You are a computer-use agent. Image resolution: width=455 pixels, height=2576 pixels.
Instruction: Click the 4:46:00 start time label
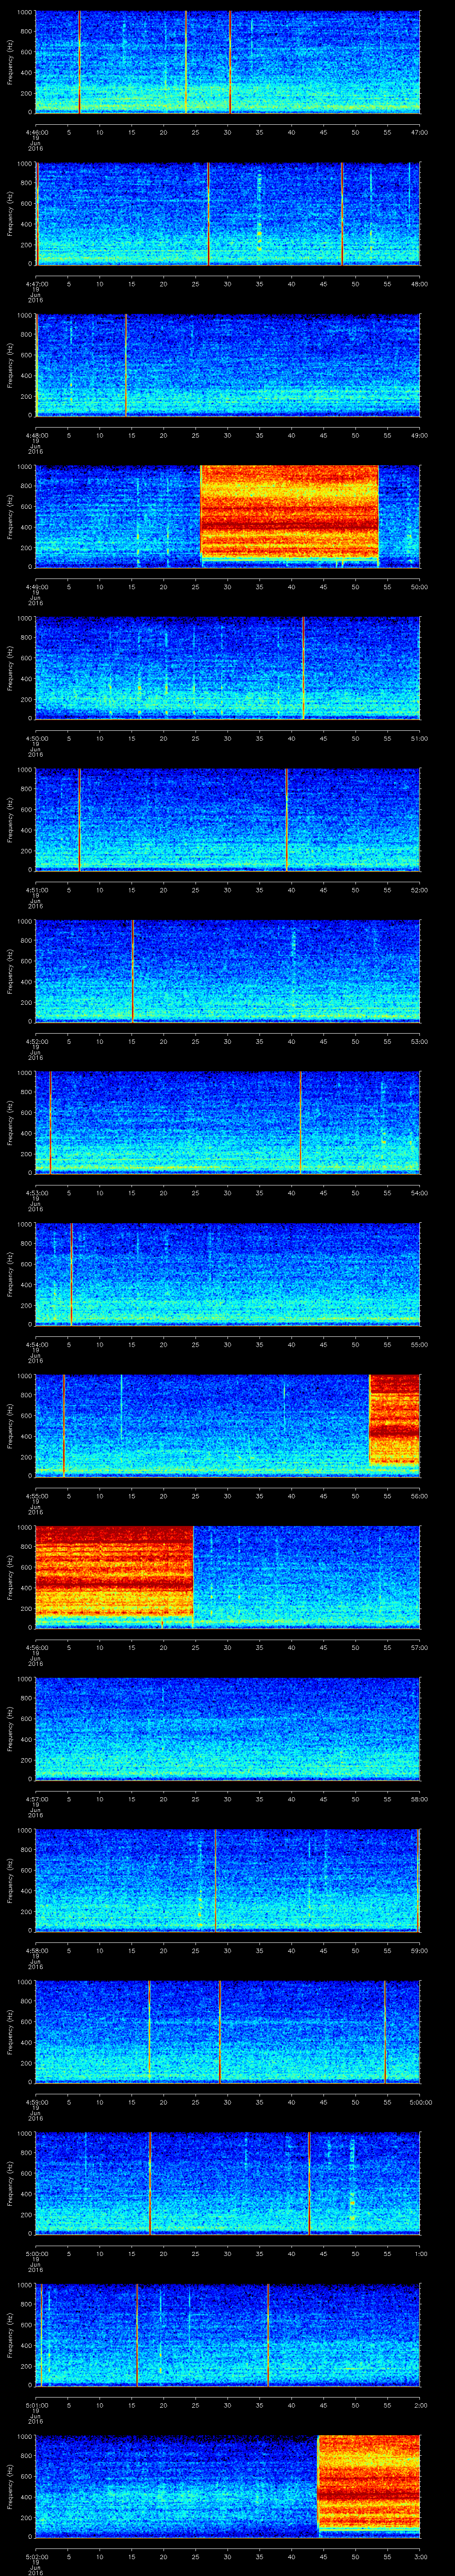[x=36, y=132]
